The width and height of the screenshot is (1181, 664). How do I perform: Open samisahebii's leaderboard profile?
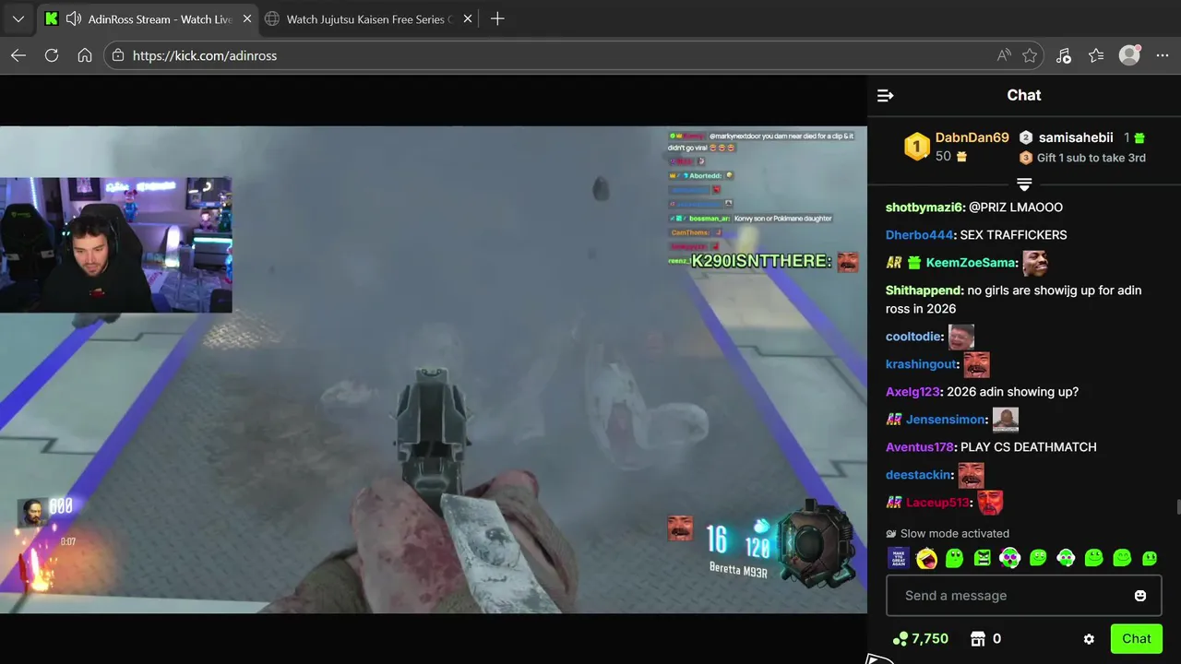point(1076,137)
